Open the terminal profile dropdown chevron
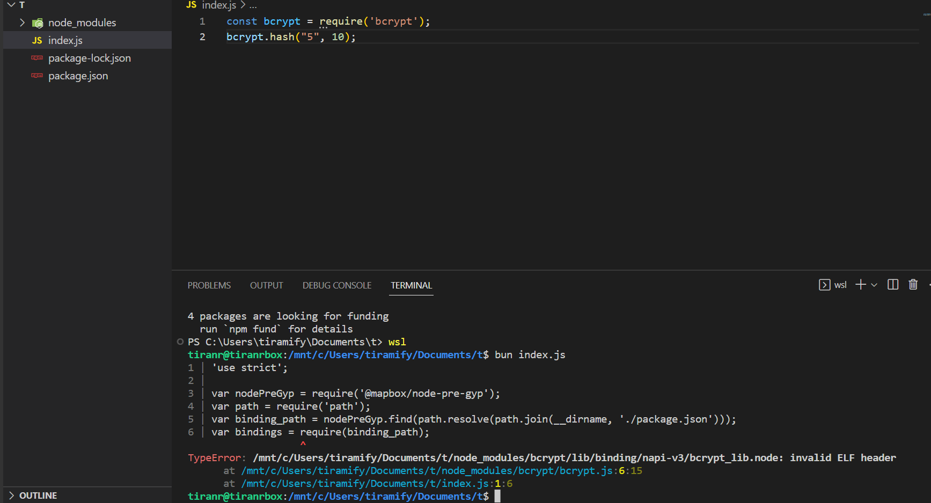Screen dimensions: 931x503 874,285
